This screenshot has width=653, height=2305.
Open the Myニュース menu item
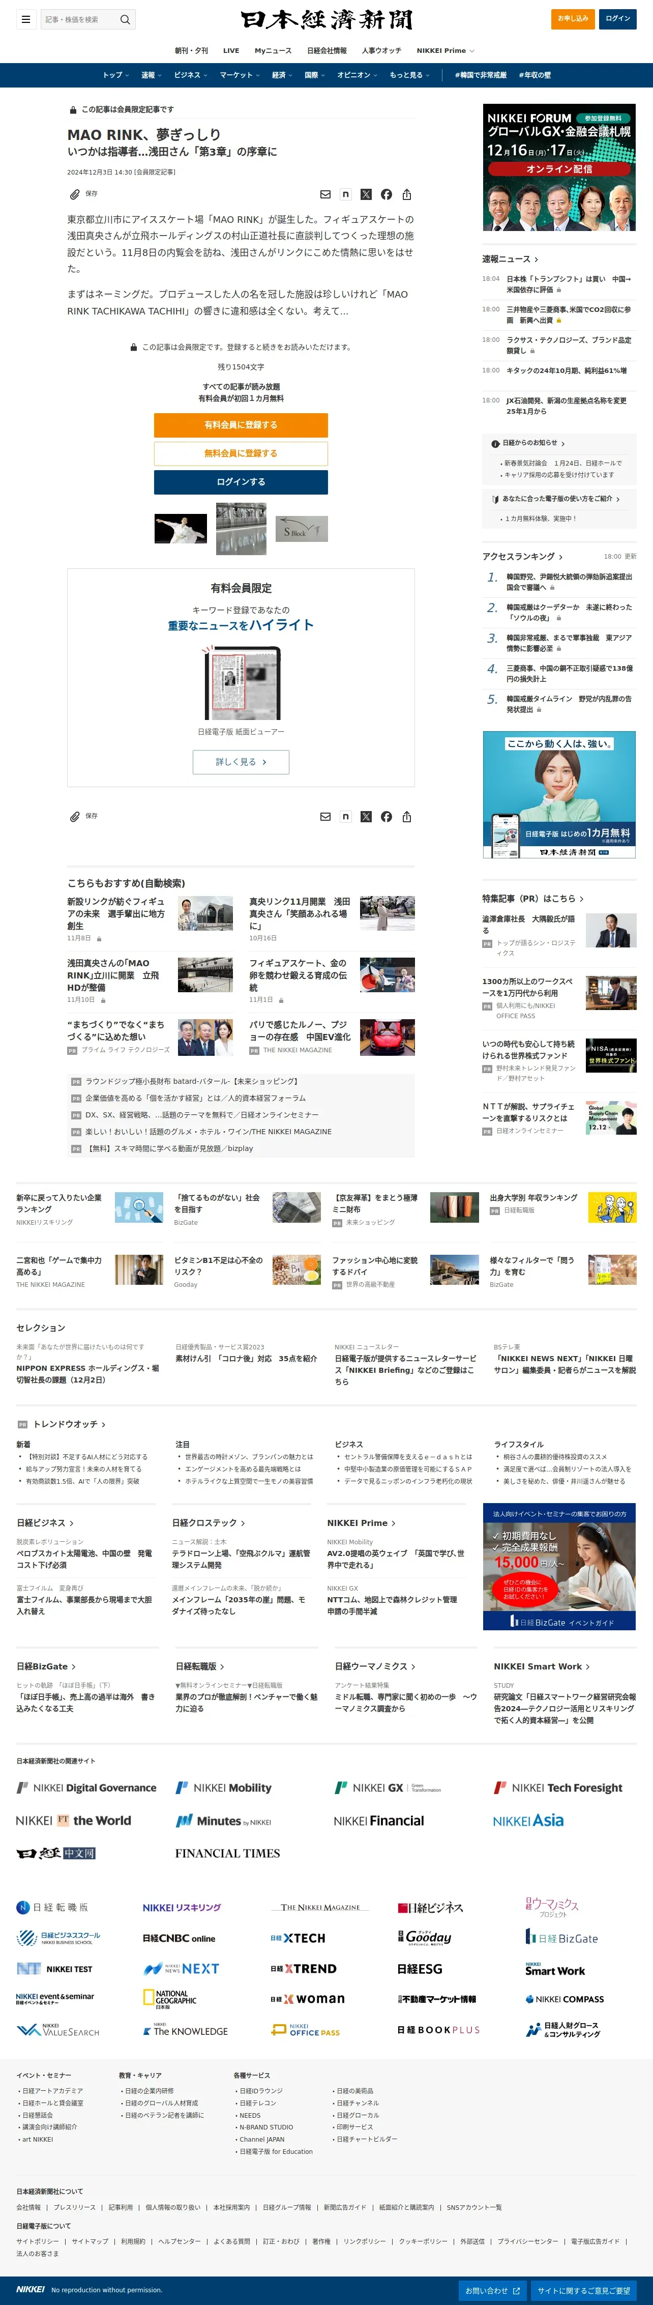273,51
